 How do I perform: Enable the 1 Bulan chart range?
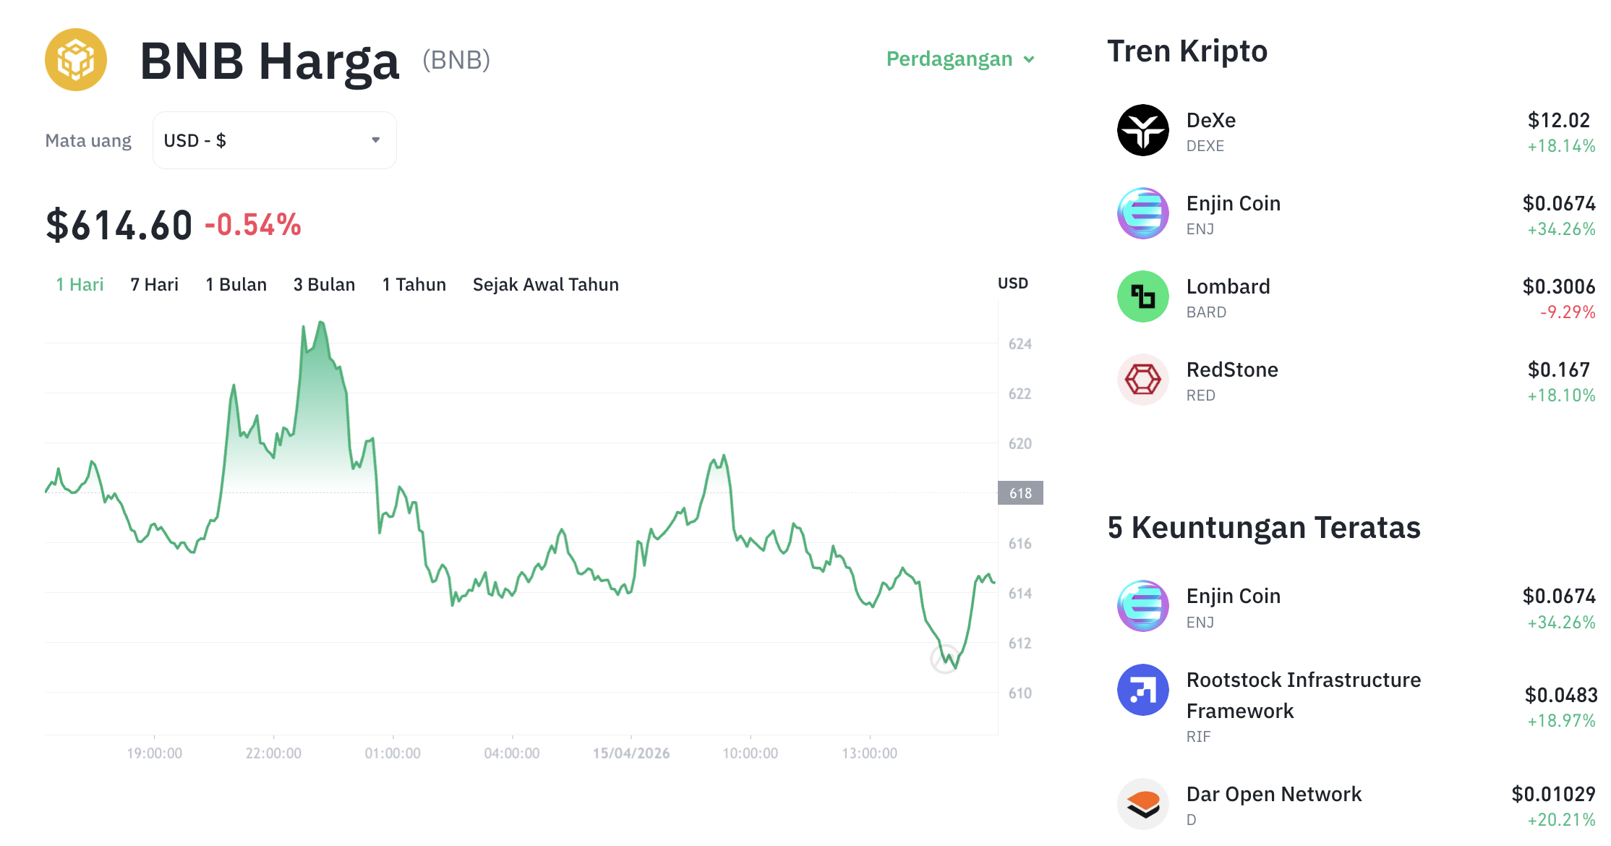(236, 284)
